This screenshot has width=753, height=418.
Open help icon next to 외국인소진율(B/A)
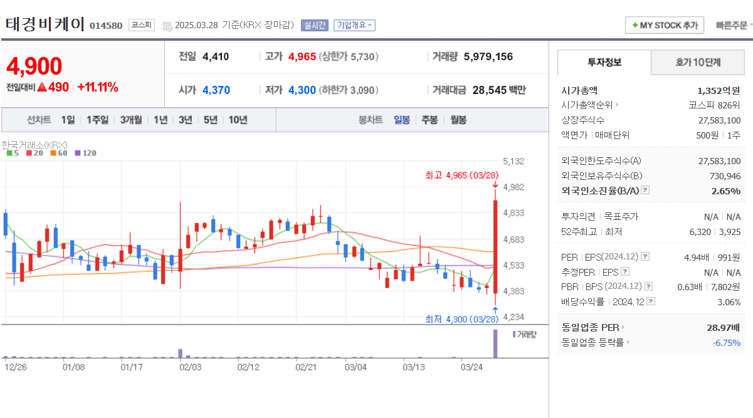tap(645, 191)
